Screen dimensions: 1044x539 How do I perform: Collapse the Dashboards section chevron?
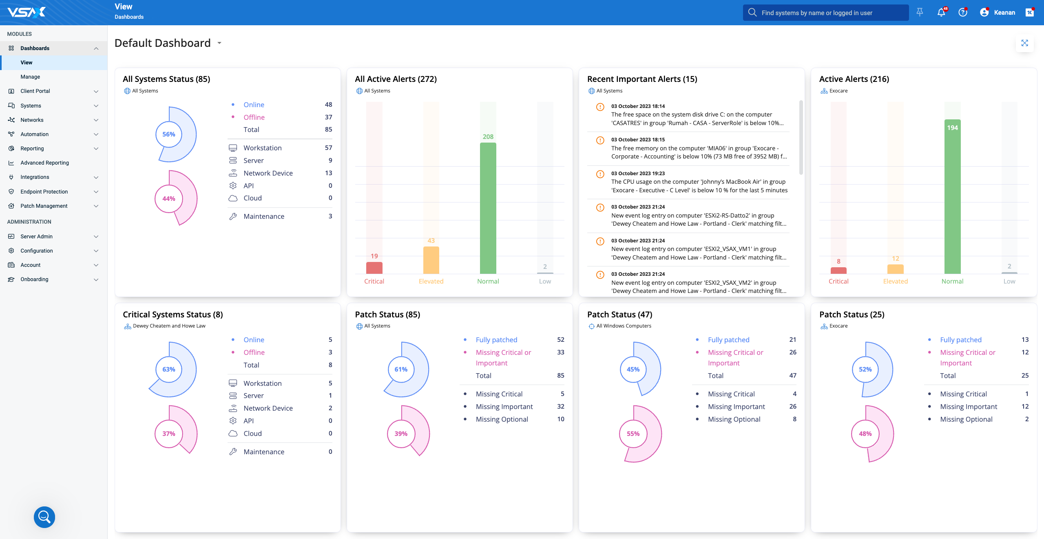96,48
